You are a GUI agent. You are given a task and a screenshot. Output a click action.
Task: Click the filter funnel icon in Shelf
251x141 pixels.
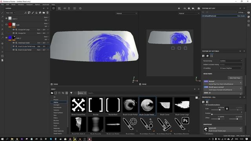click(x=71, y=93)
